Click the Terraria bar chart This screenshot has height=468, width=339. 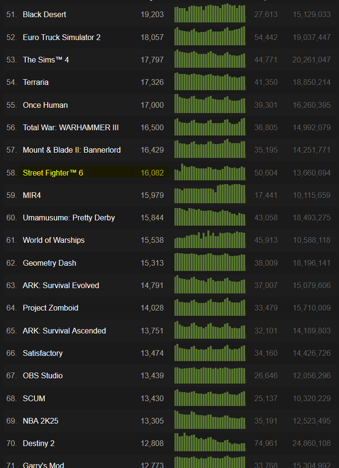click(210, 81)
